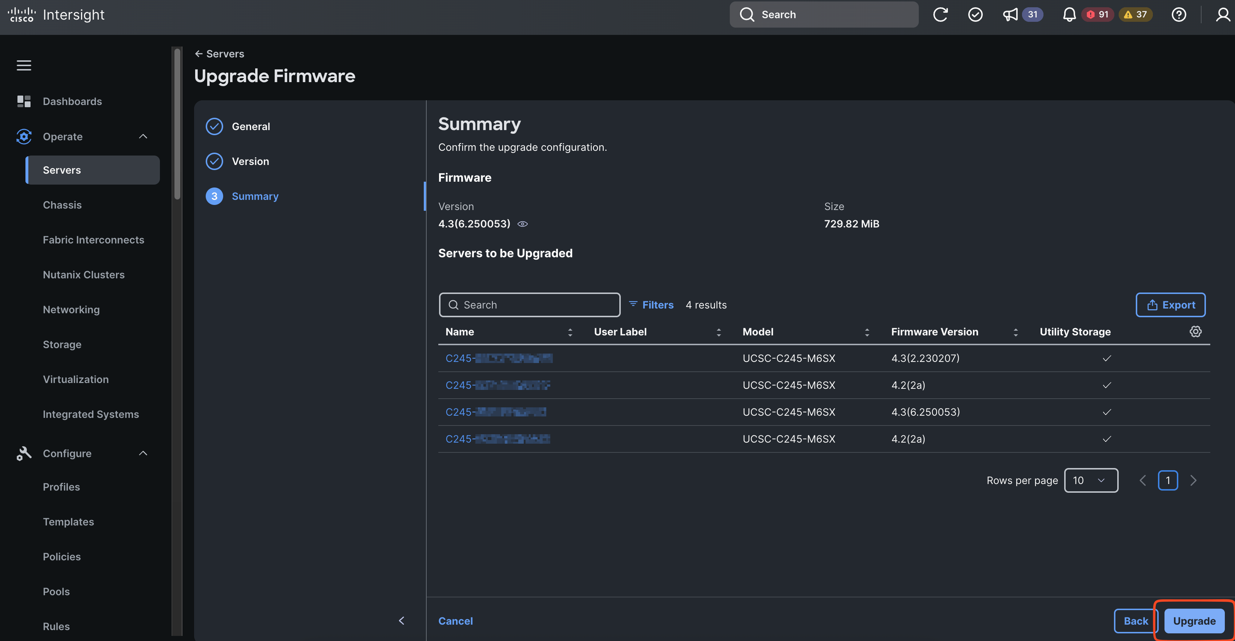Collapse the Configure navigation section
This screenshot has height=641, width=1235.
pyautogui.click(x=143, y=453)
